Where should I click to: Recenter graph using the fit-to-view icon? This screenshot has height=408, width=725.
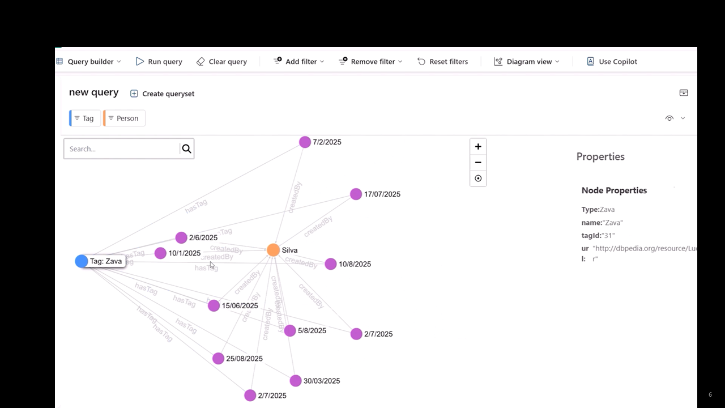click(x=478, y=178)
